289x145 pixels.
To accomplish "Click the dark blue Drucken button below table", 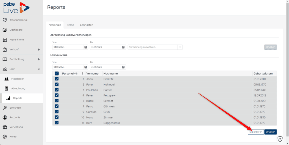I will coord(270,132).
